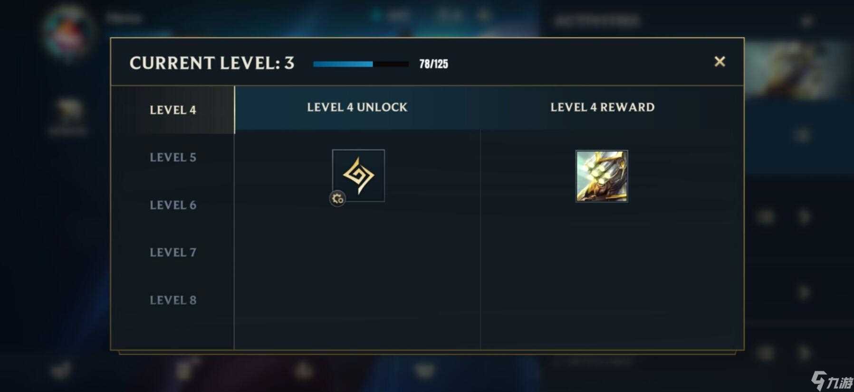Screen dimensions: 854x392
Task: Switch to the LEVEL 5 tab
Action: (173, 157)
